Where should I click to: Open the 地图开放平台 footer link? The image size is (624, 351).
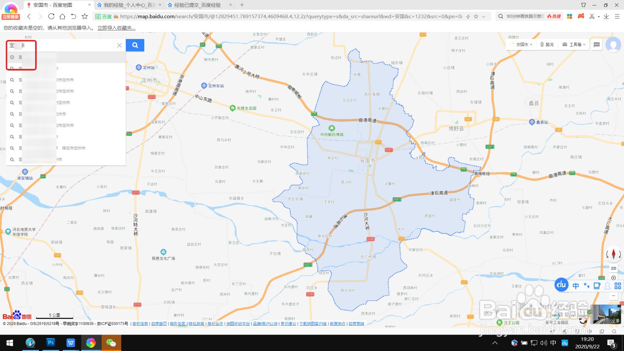tap(238, 324)
